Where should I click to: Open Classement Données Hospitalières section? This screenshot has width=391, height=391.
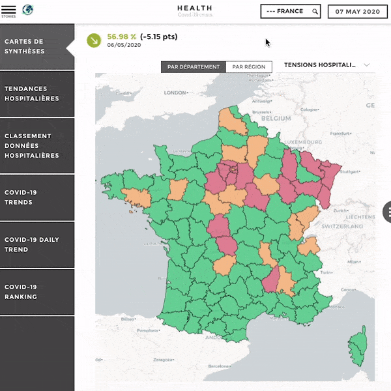pos(36,146)
